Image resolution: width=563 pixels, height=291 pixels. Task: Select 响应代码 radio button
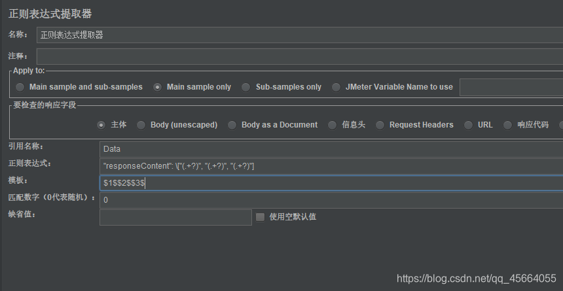coord(508,125)
